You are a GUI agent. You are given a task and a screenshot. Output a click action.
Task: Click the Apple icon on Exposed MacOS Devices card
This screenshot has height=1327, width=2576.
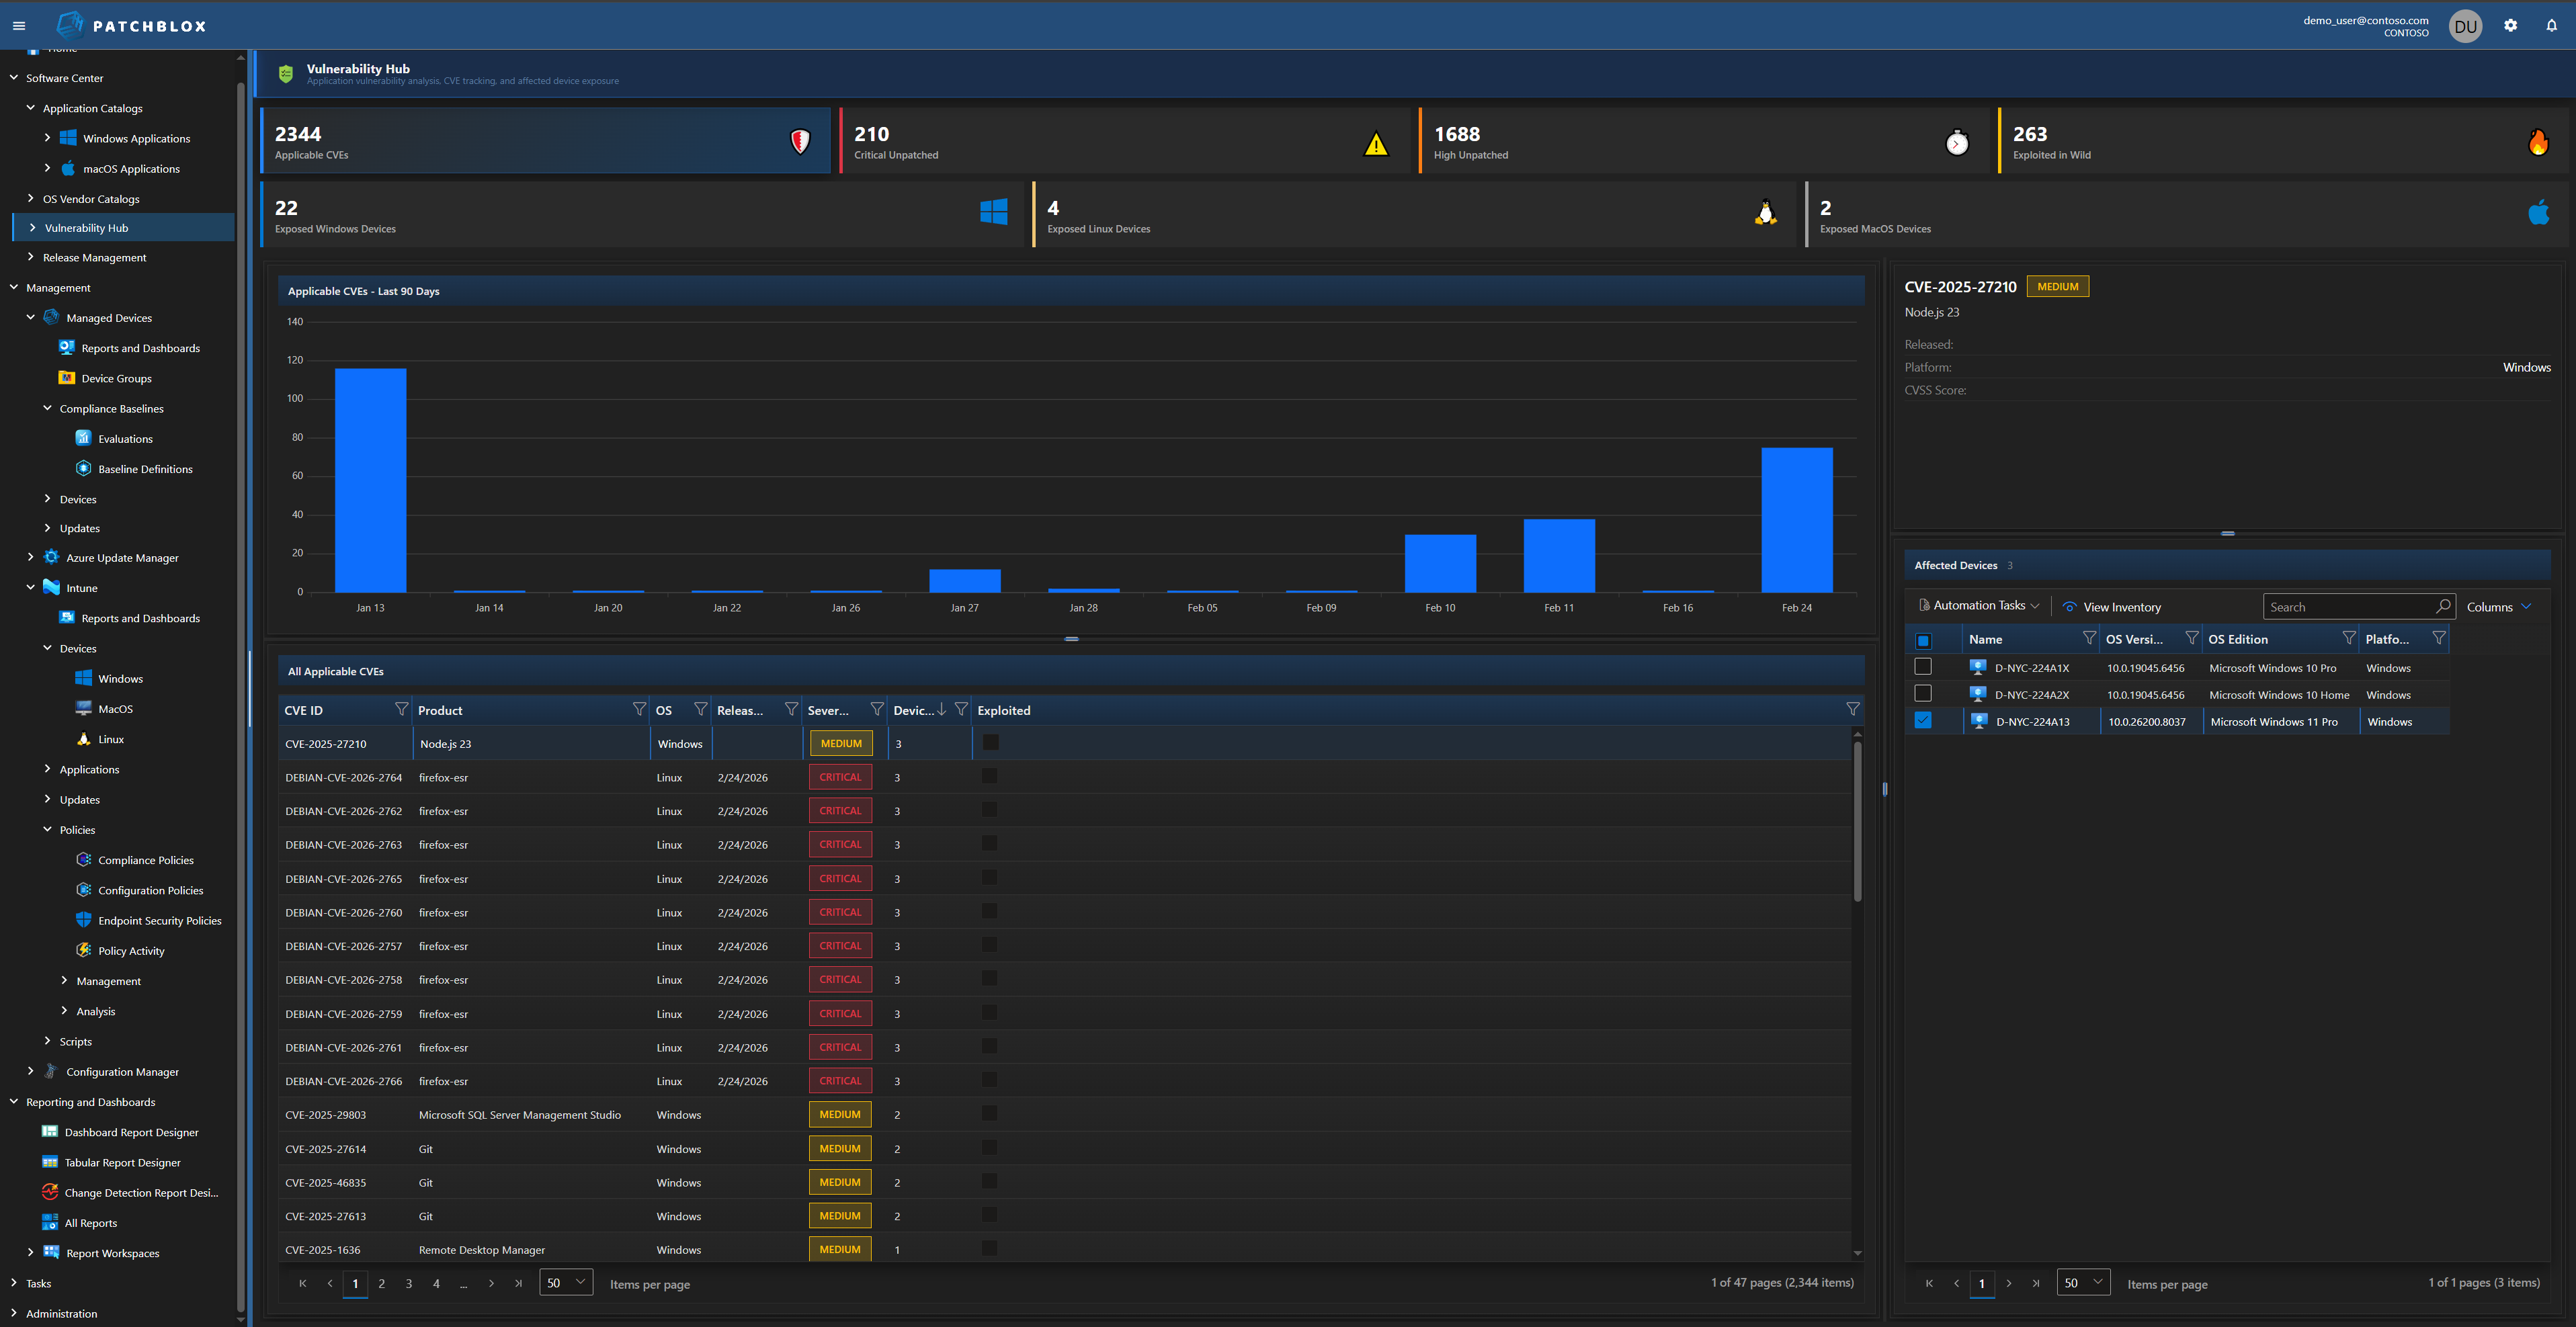coord(2539,213)
